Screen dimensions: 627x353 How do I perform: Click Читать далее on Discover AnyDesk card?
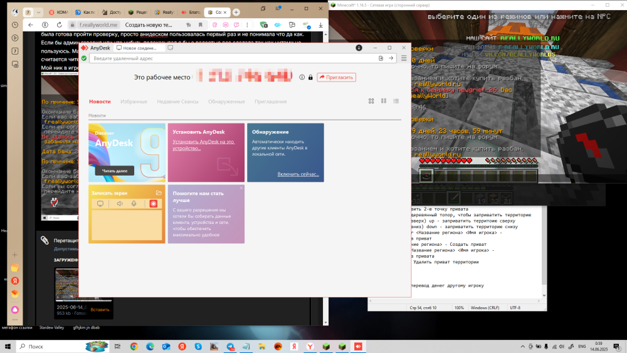115,171
